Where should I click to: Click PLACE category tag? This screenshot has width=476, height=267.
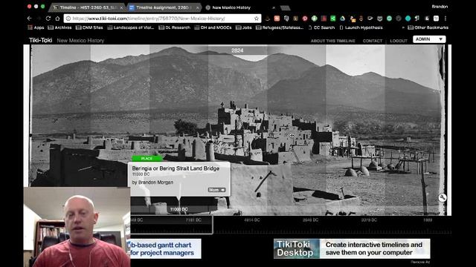[x=147, y=158]
